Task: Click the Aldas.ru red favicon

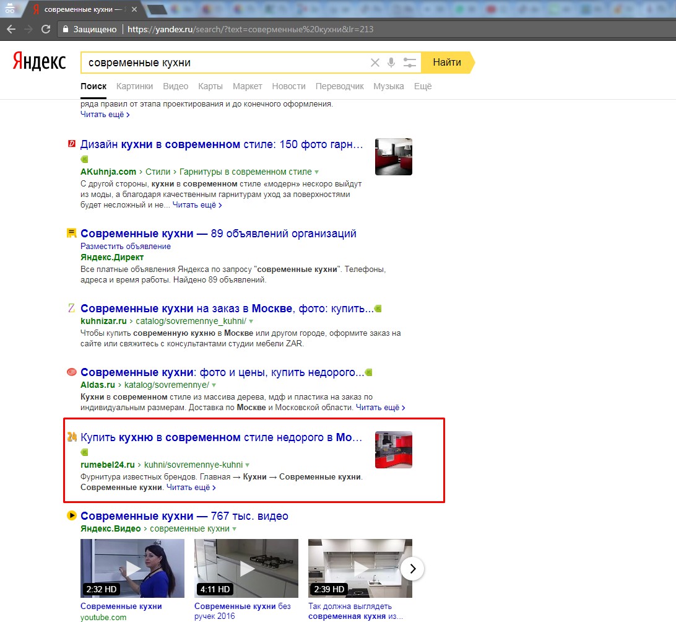Action: click(72, 372)
